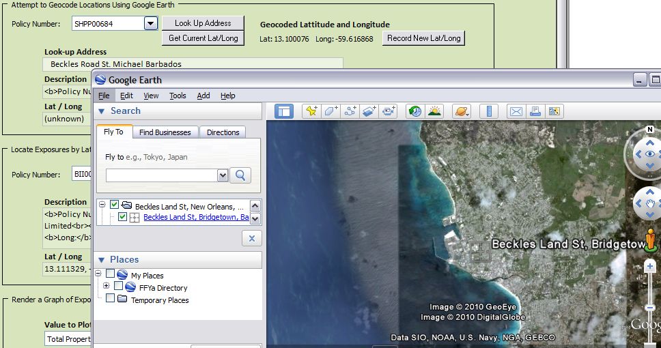Pick the Street View pegman icon
This screenshot has height=348, width=661.
click(x=651, y=241)
